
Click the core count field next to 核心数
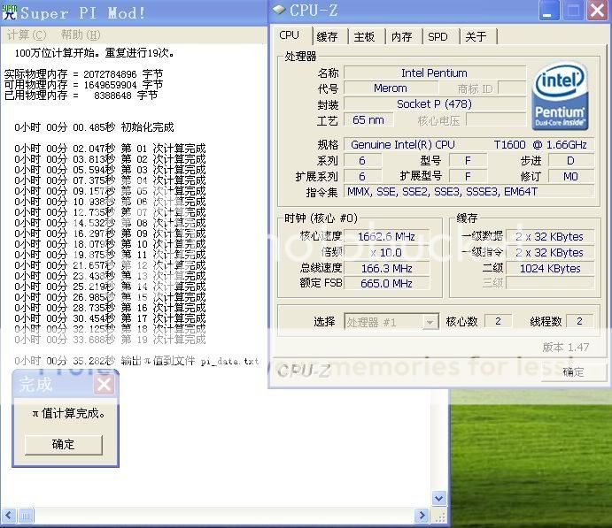[498, 321]
